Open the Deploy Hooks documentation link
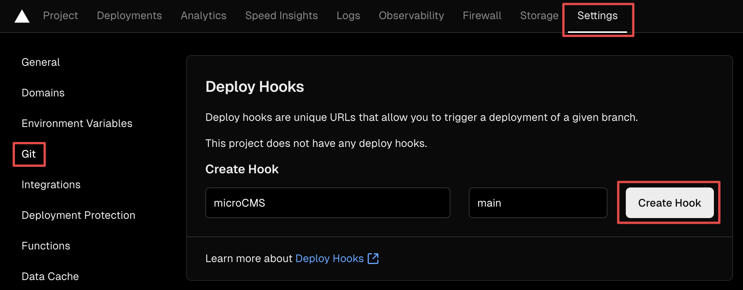The width and height of the screenshot is (743, 290). pos(329,259)
